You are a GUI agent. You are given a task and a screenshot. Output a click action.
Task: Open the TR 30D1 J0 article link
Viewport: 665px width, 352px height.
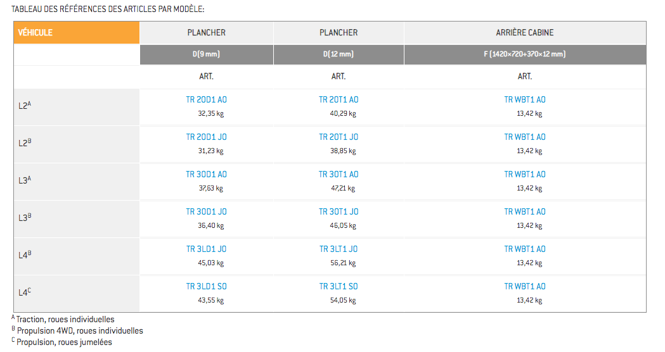207,211
